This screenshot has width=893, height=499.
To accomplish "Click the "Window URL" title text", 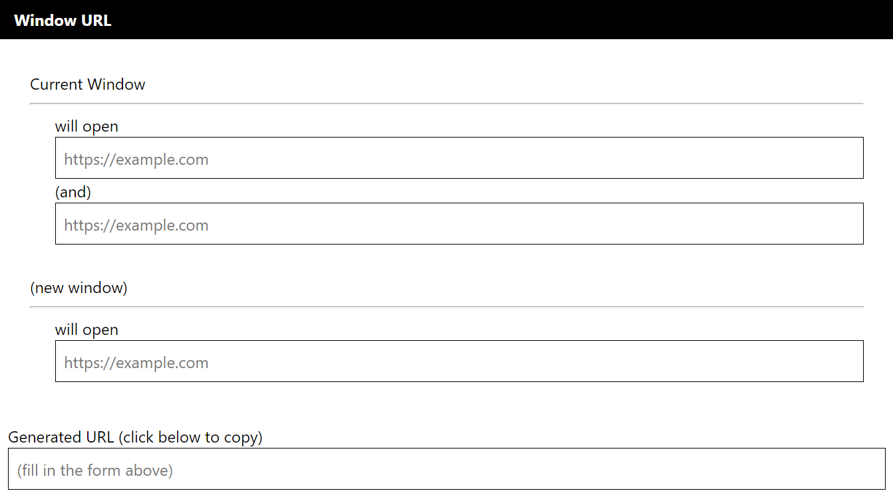I will click(62, 20).
